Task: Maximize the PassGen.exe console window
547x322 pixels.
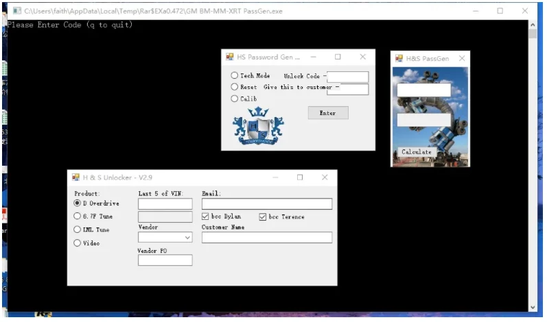Action: [500, 11]
